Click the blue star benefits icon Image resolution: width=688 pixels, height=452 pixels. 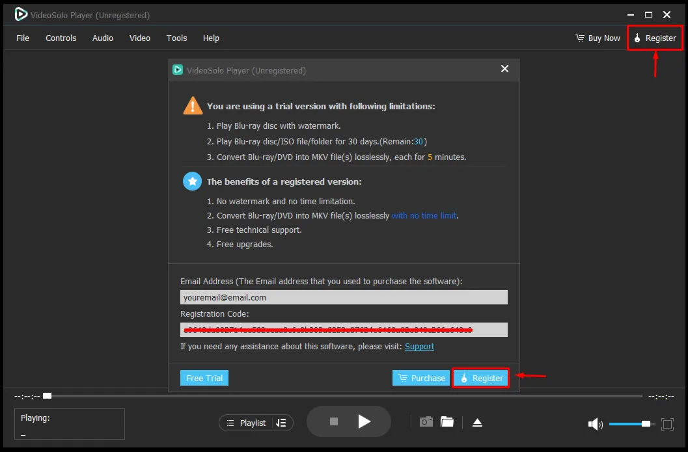192,181
